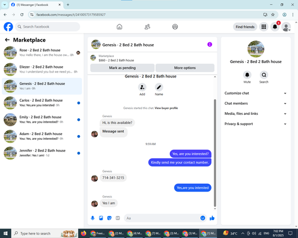The image size is (298, 238).
Task: Click the chat messages vertical scrollbar
Action: 215,153
